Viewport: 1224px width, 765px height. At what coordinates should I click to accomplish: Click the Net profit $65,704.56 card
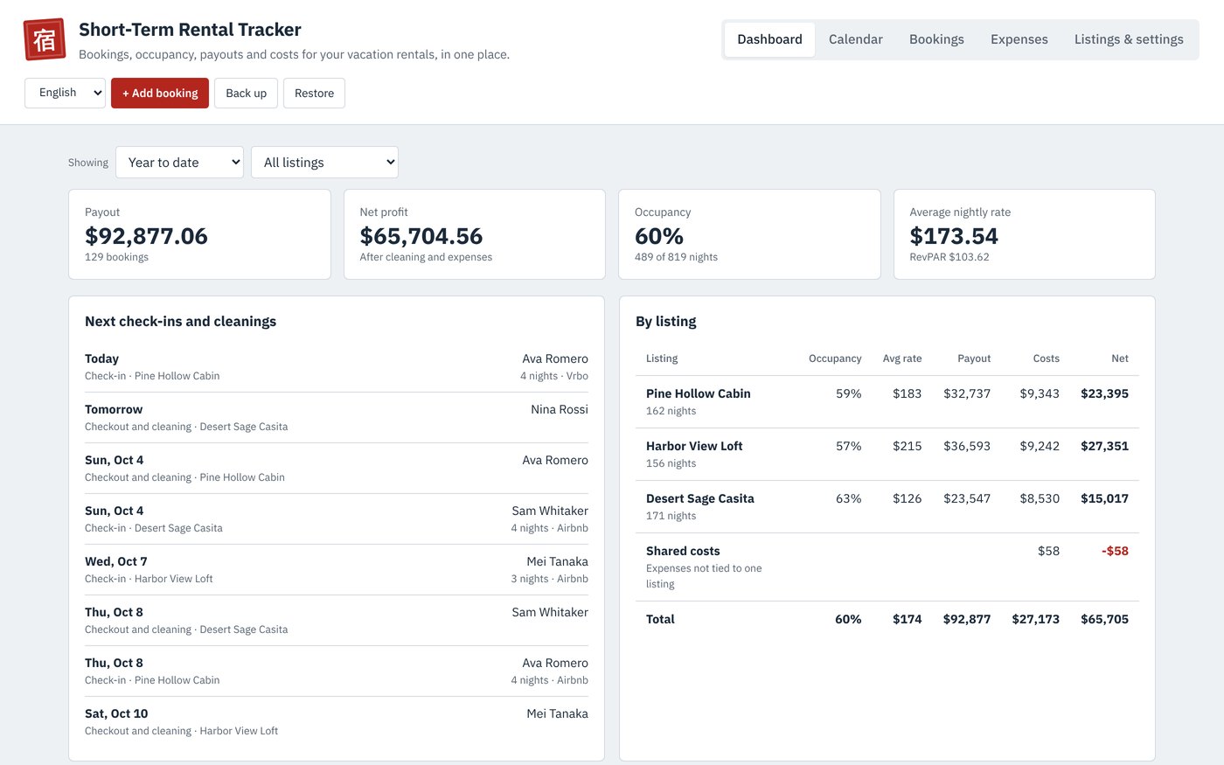(x=475, y=234)
